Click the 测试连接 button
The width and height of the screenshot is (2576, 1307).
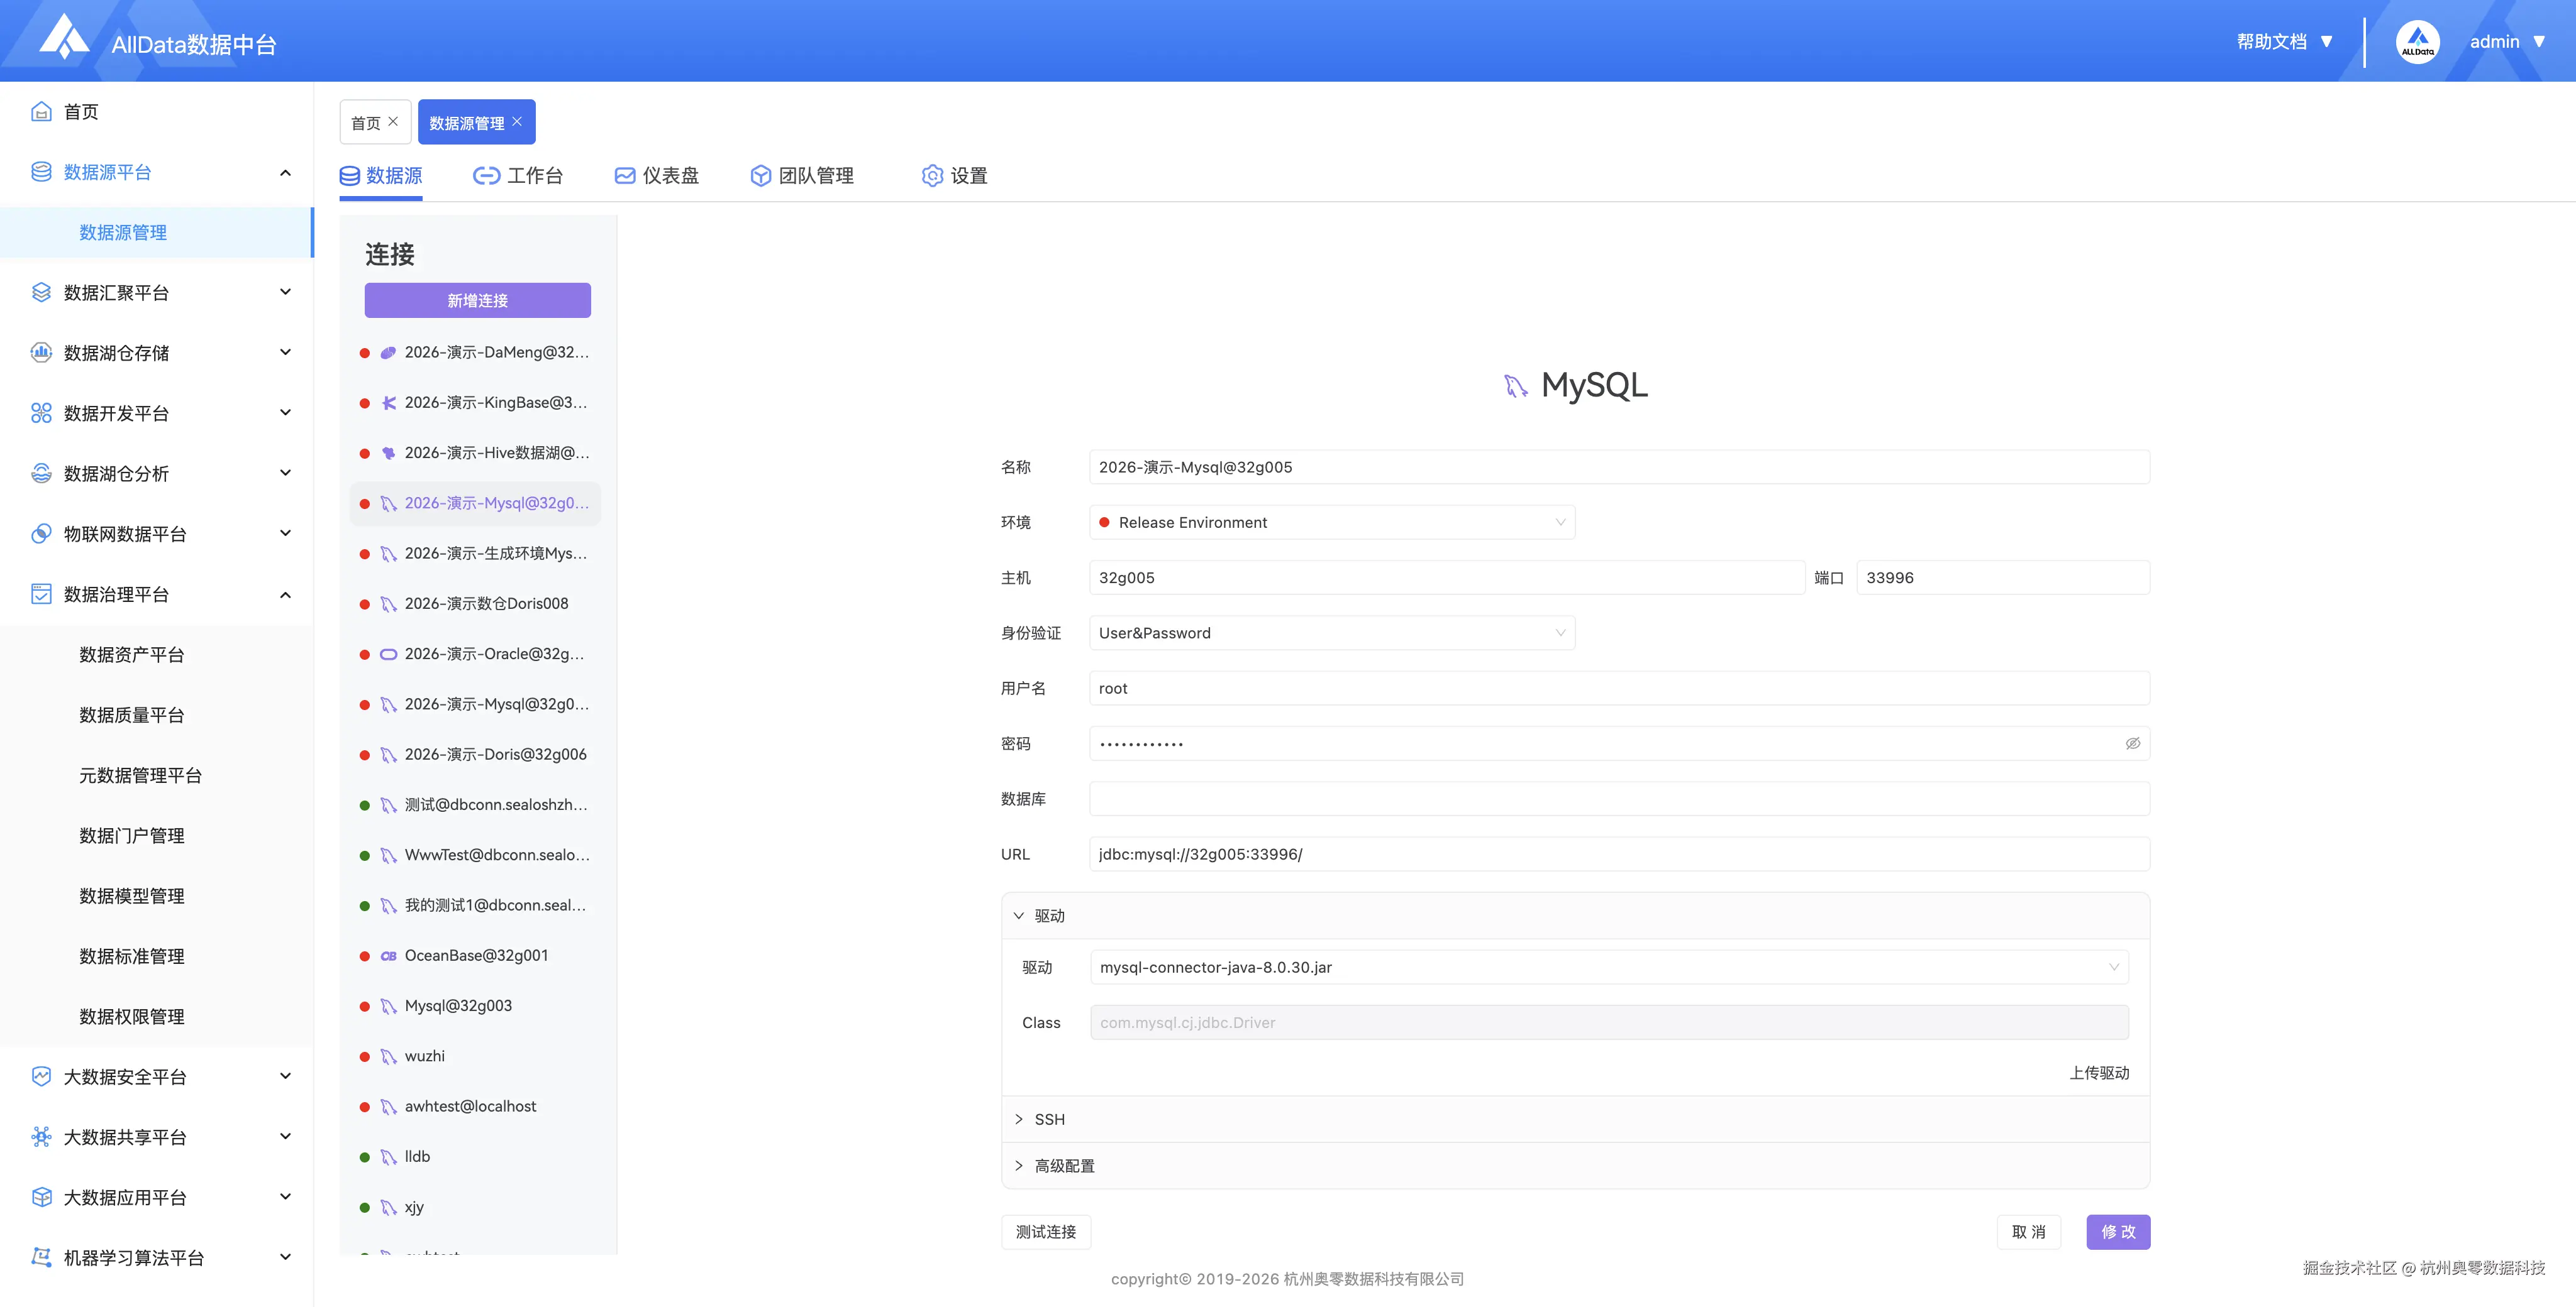click(x=1046, y=1232)
